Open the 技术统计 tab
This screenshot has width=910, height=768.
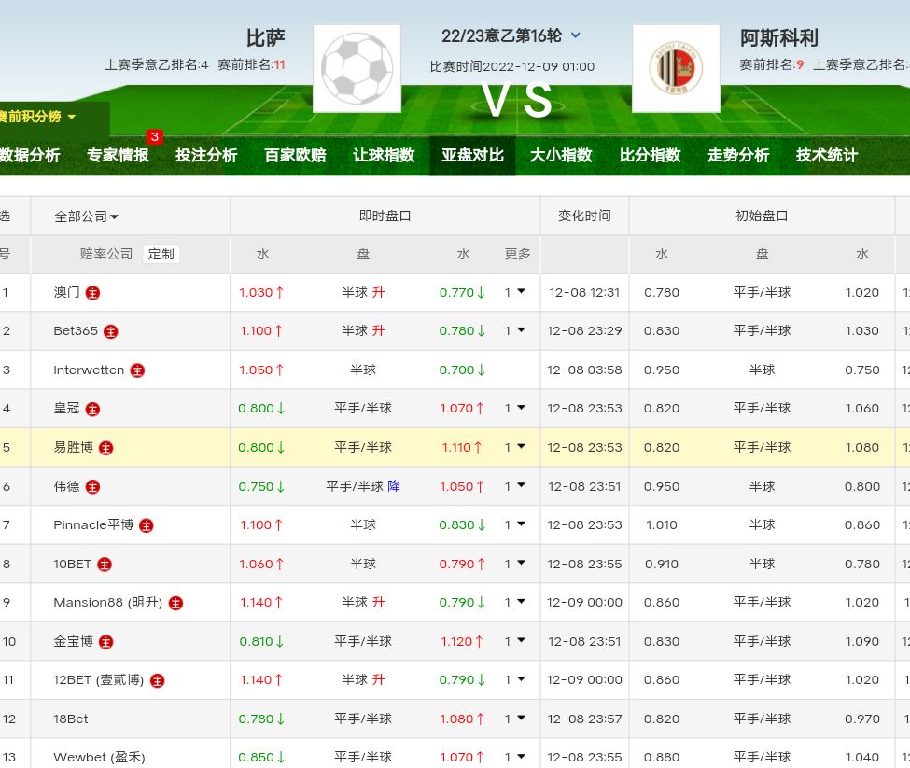click(826, 156)
